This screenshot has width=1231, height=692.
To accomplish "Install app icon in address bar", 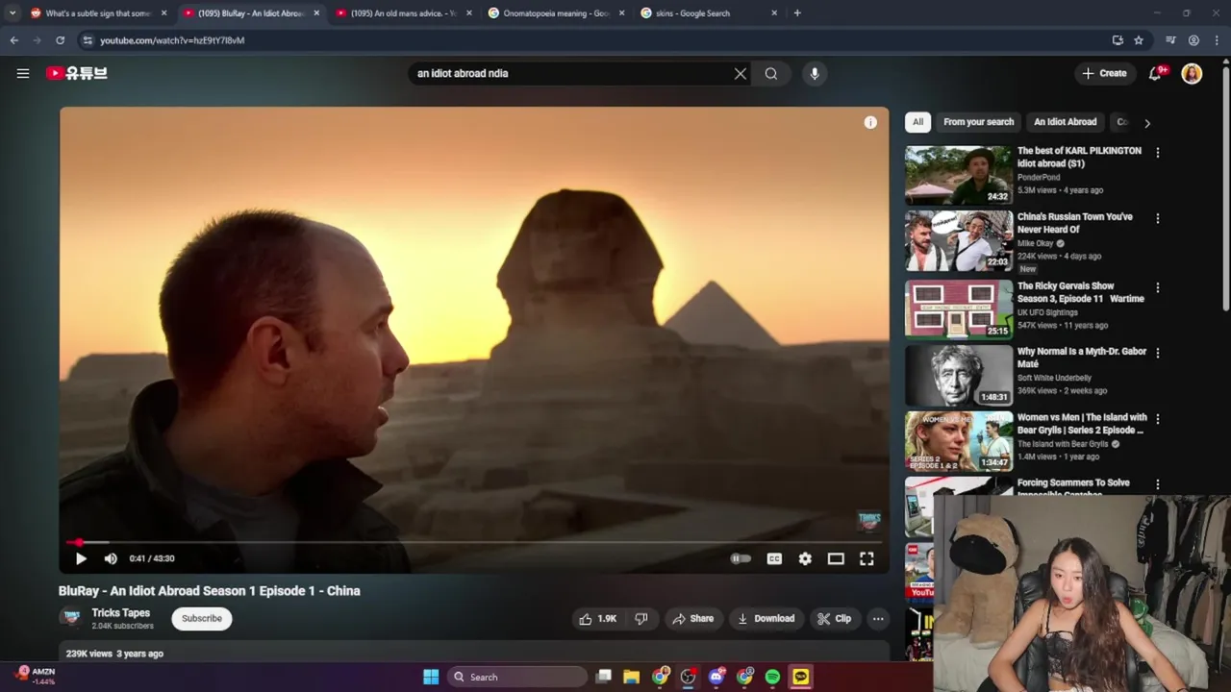I will coord(1118,40).
